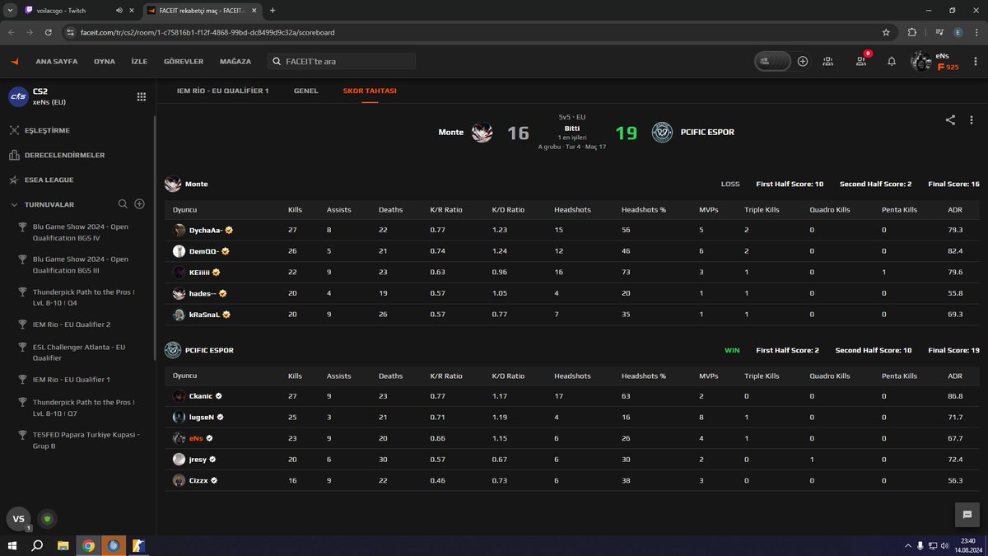Click the party slots pill in the header
The width and height of the screenshot is (988, 556).
pyautogui.click(x=772, y=61)
